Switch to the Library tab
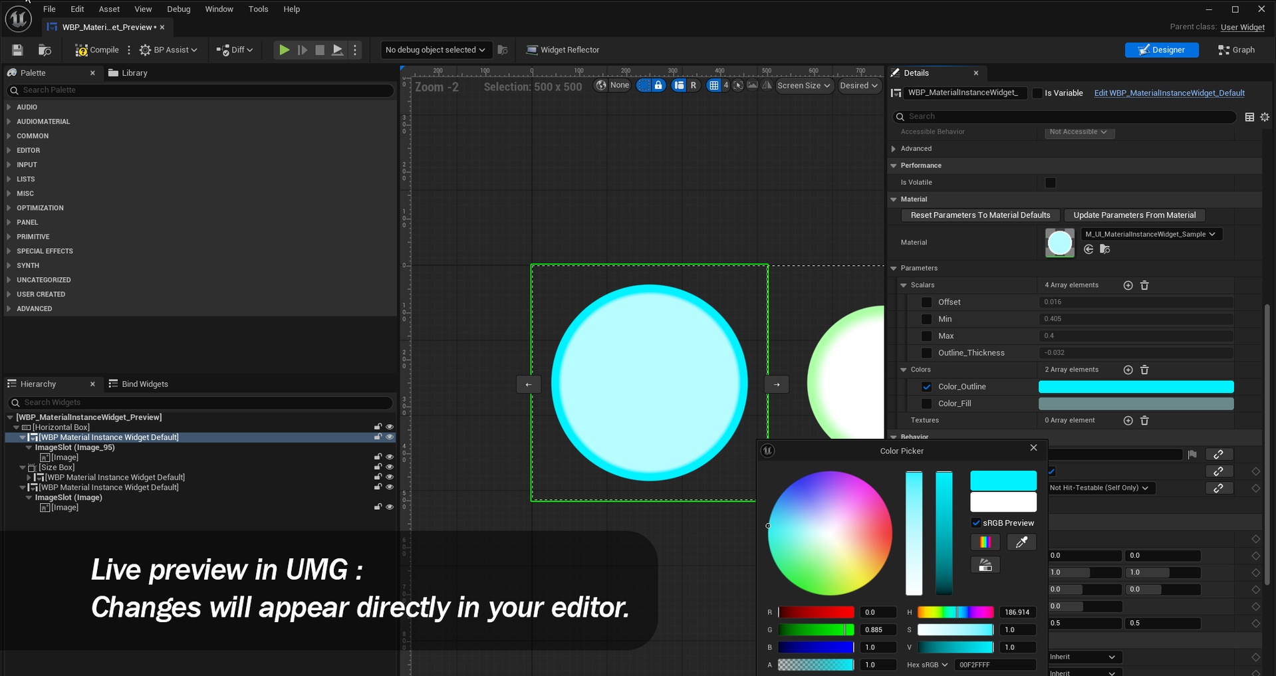 click(128, 73)
